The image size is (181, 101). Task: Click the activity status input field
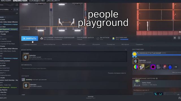click(74, 68)
